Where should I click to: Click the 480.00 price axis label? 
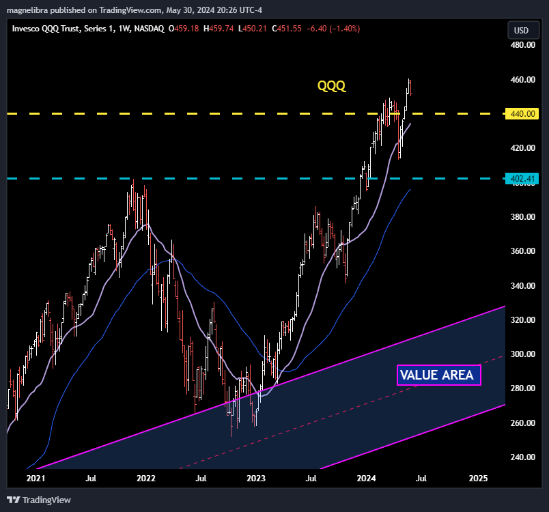523,45
